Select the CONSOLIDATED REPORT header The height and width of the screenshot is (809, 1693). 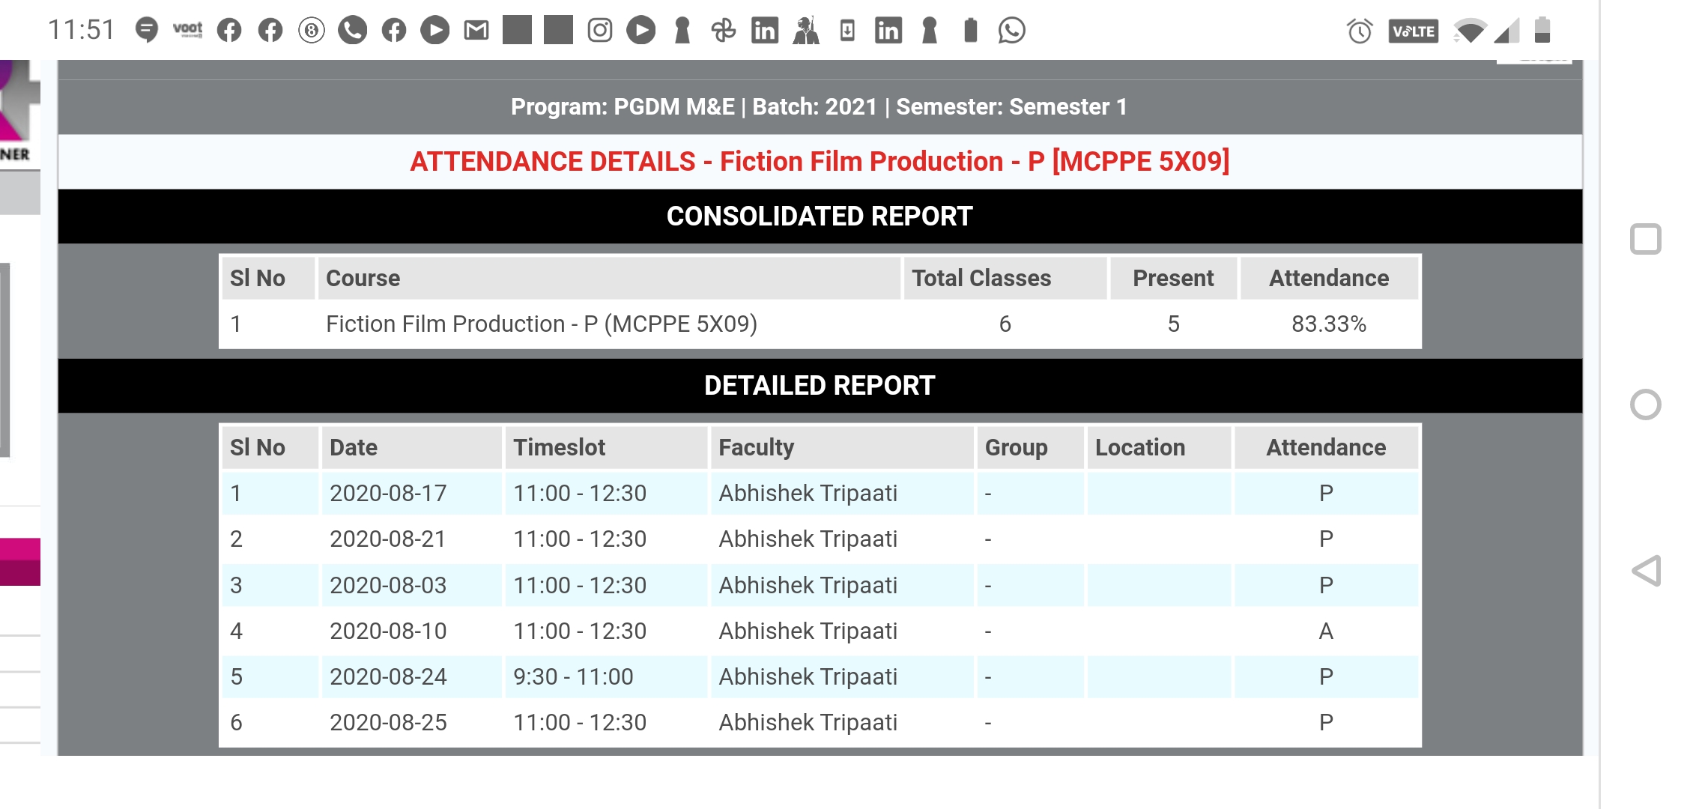click(820, 216)
